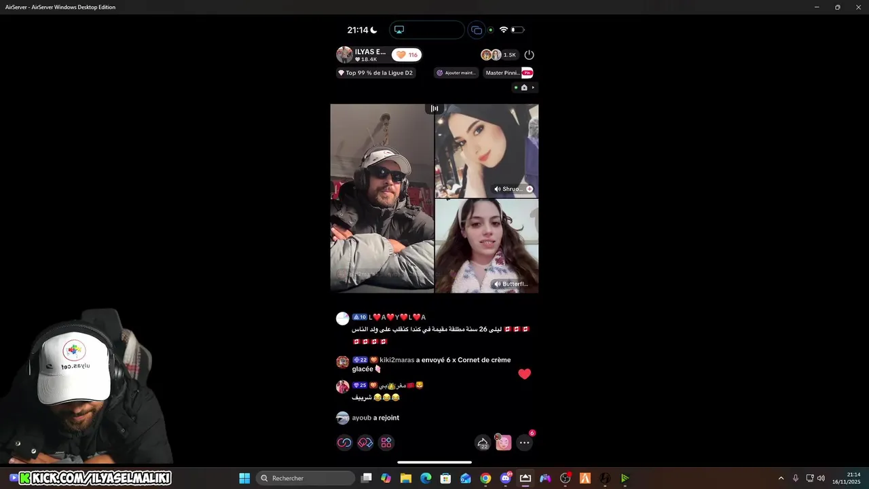
Task: Mute Shruo... guest speaker icon
Action: point(498,189)
